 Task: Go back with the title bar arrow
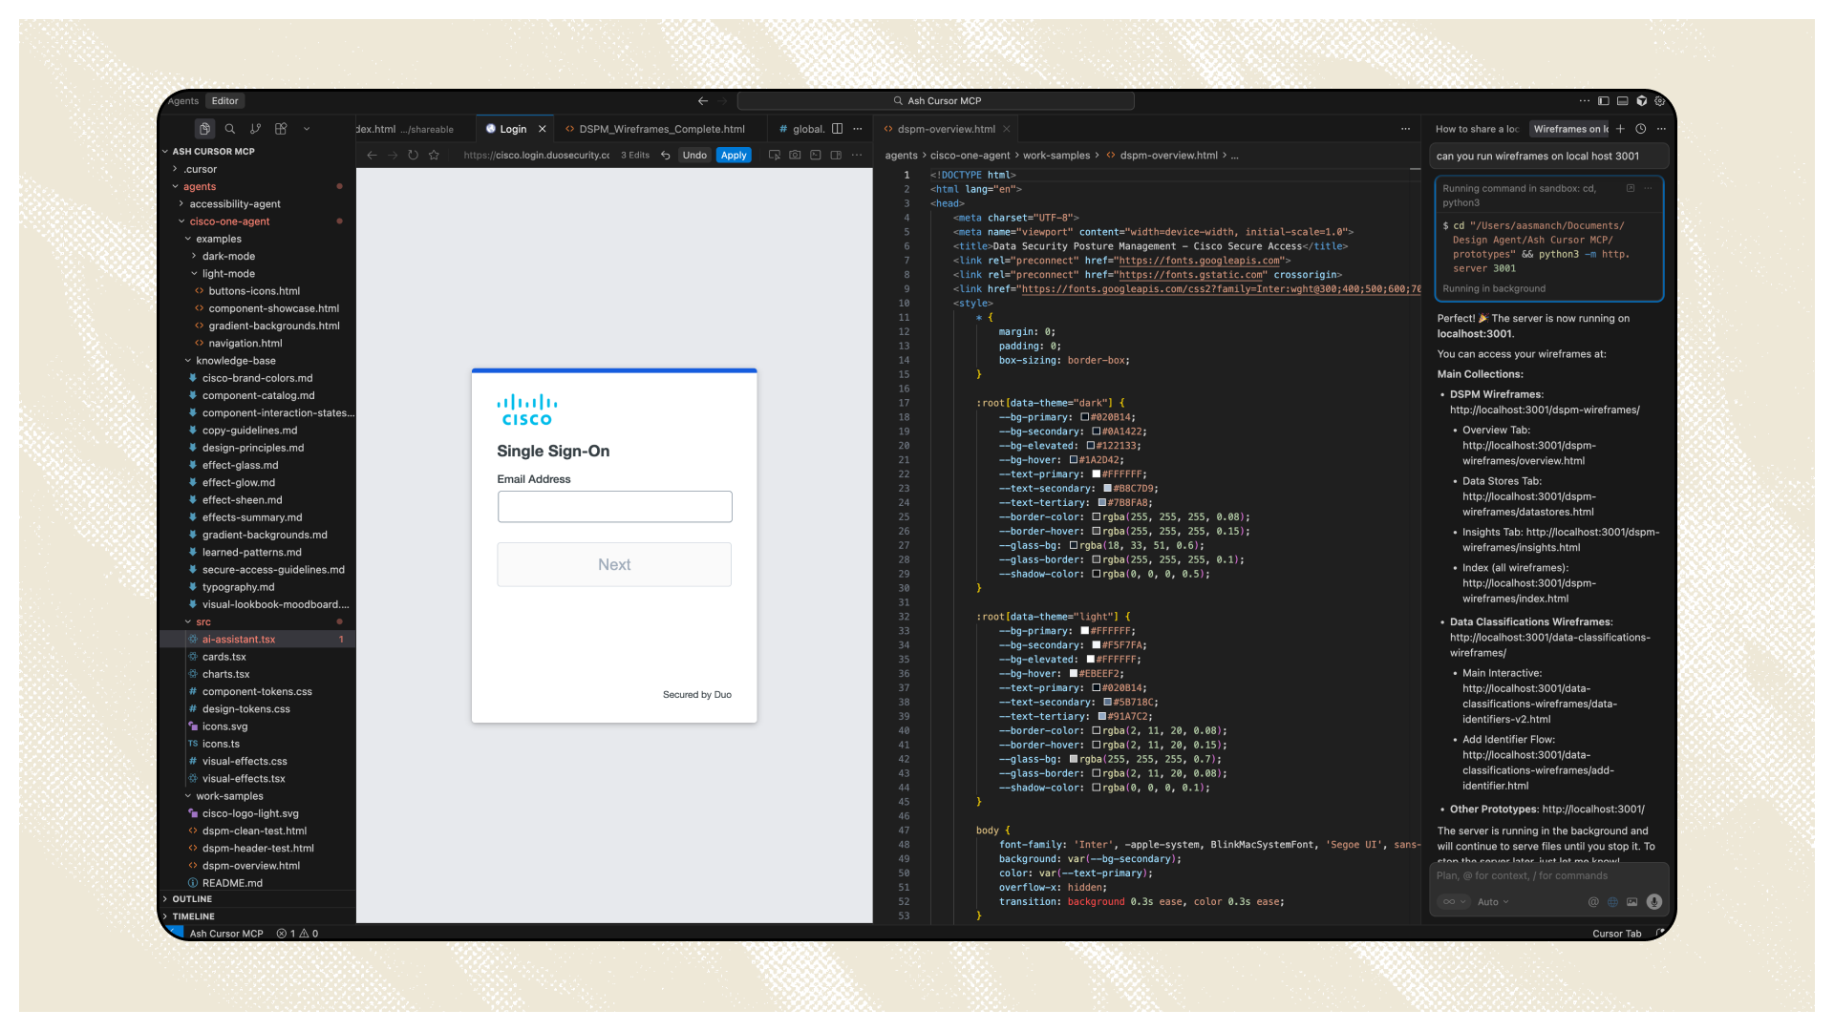[703, 100]
